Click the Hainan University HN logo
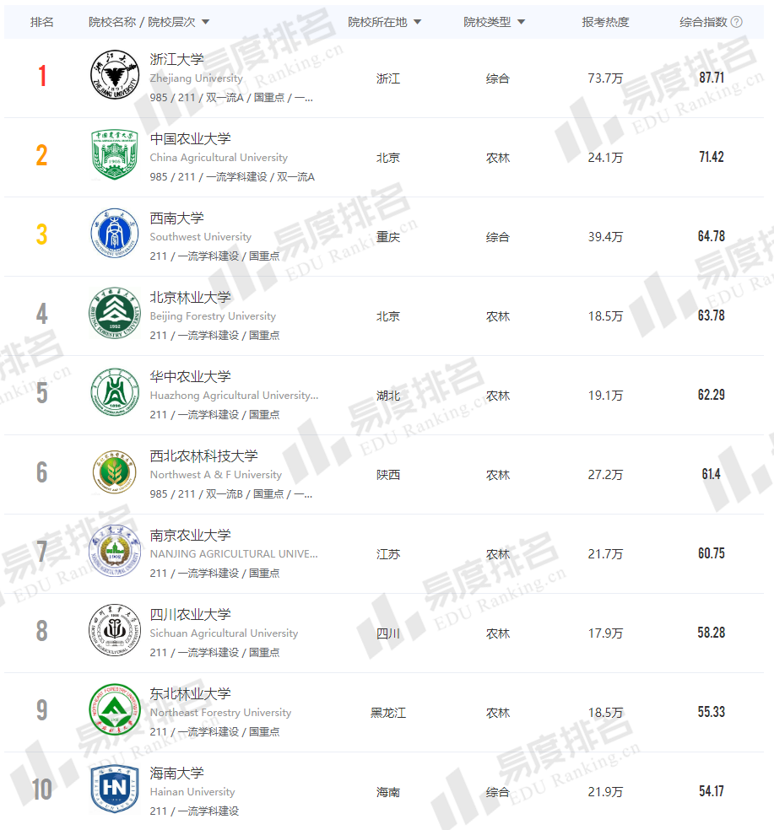The height and width of the screenshot is (830, 774). pyautogui.click(x=114, y=790)
